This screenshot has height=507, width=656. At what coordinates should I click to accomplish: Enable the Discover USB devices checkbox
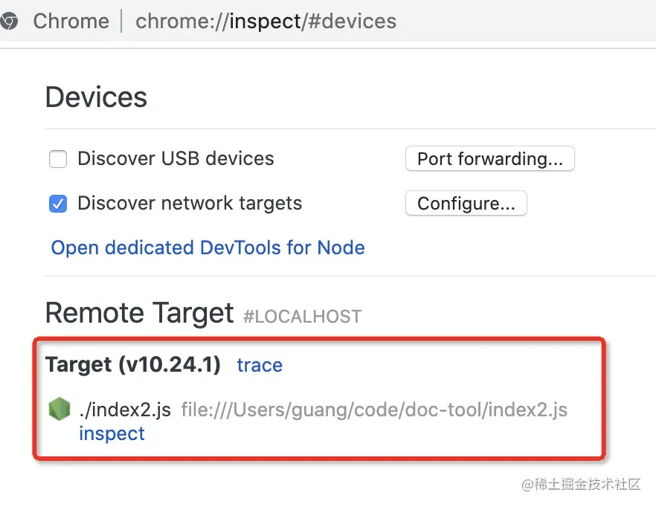click(x=58, y=158)
